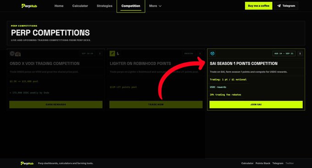Click the ONDO X VOOI card date badge

[x=87, y=54]
